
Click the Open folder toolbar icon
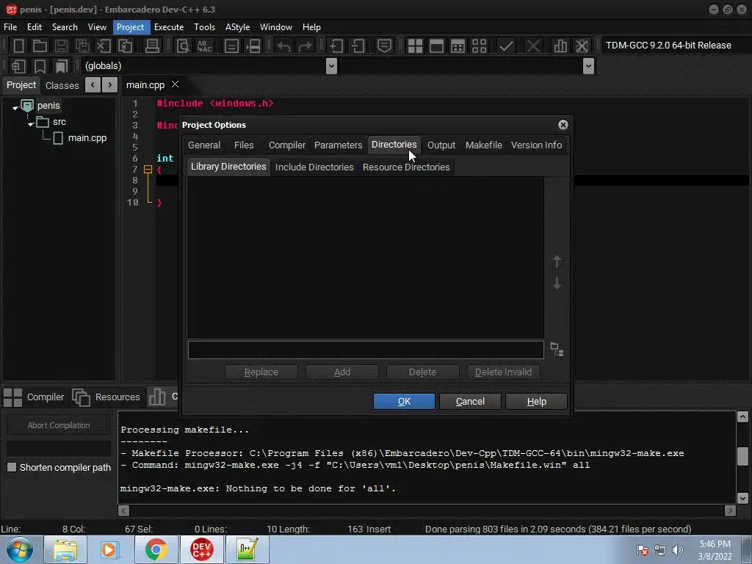40,46
